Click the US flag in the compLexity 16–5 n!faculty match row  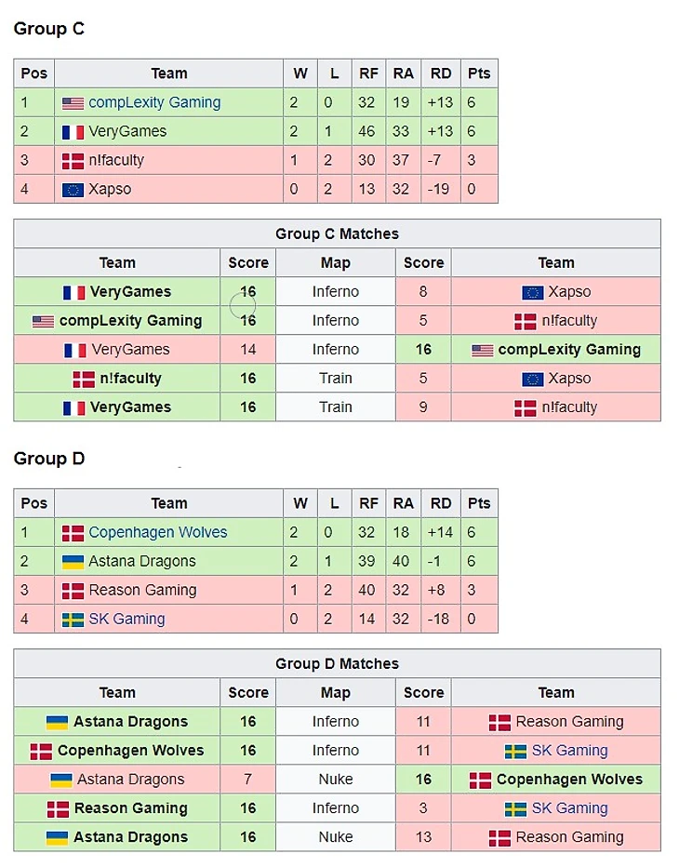click(x=43, y=321)
